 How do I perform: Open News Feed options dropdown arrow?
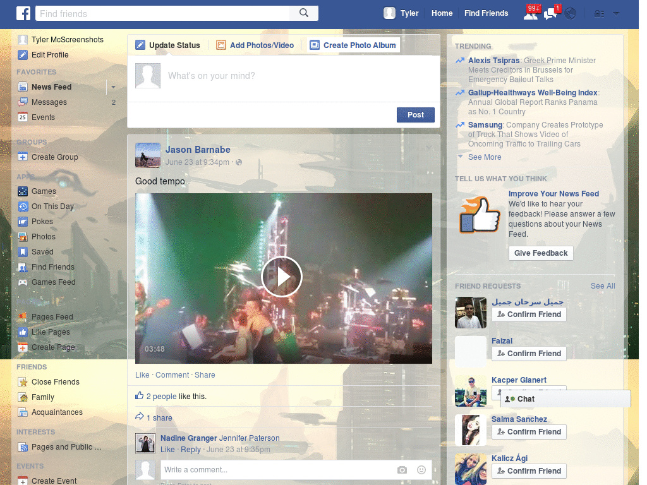113,87
